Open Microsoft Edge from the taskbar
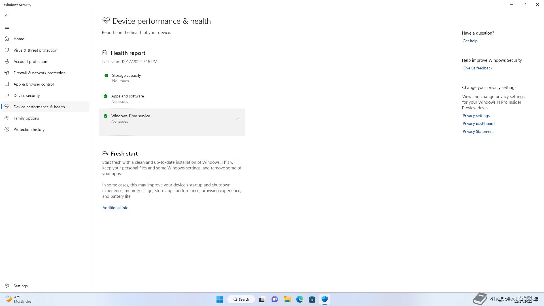The image size is (544, 306). 299,299
